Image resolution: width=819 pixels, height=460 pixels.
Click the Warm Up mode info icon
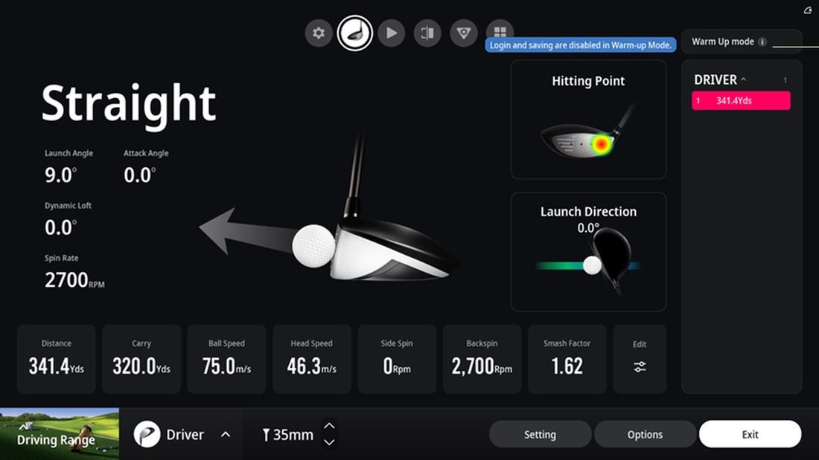point(762,42)
